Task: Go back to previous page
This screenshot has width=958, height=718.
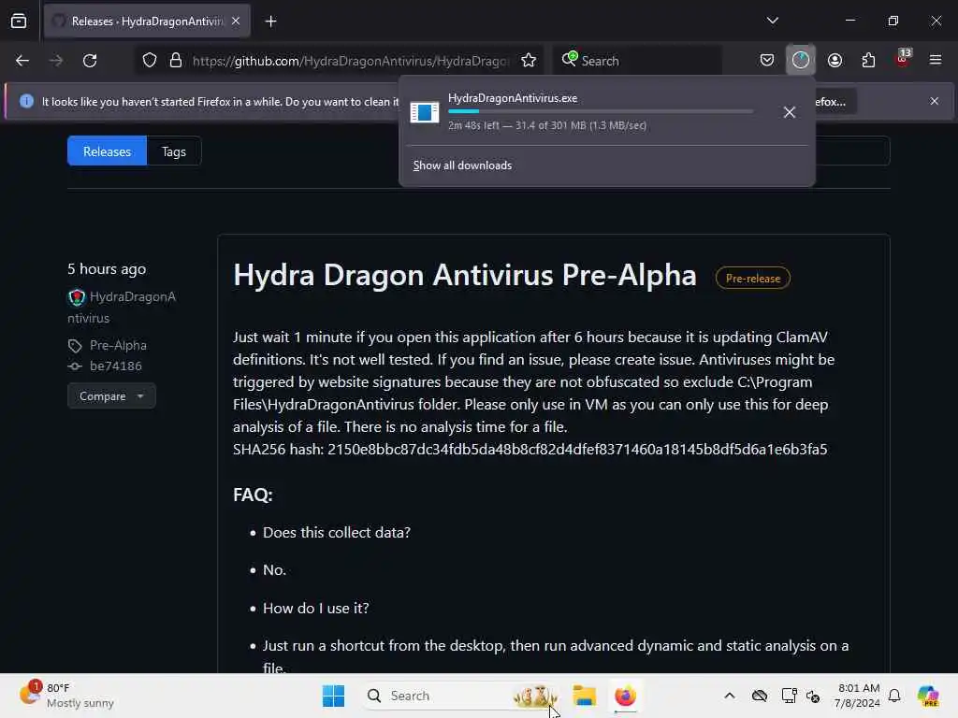Action: coord(22,61)
